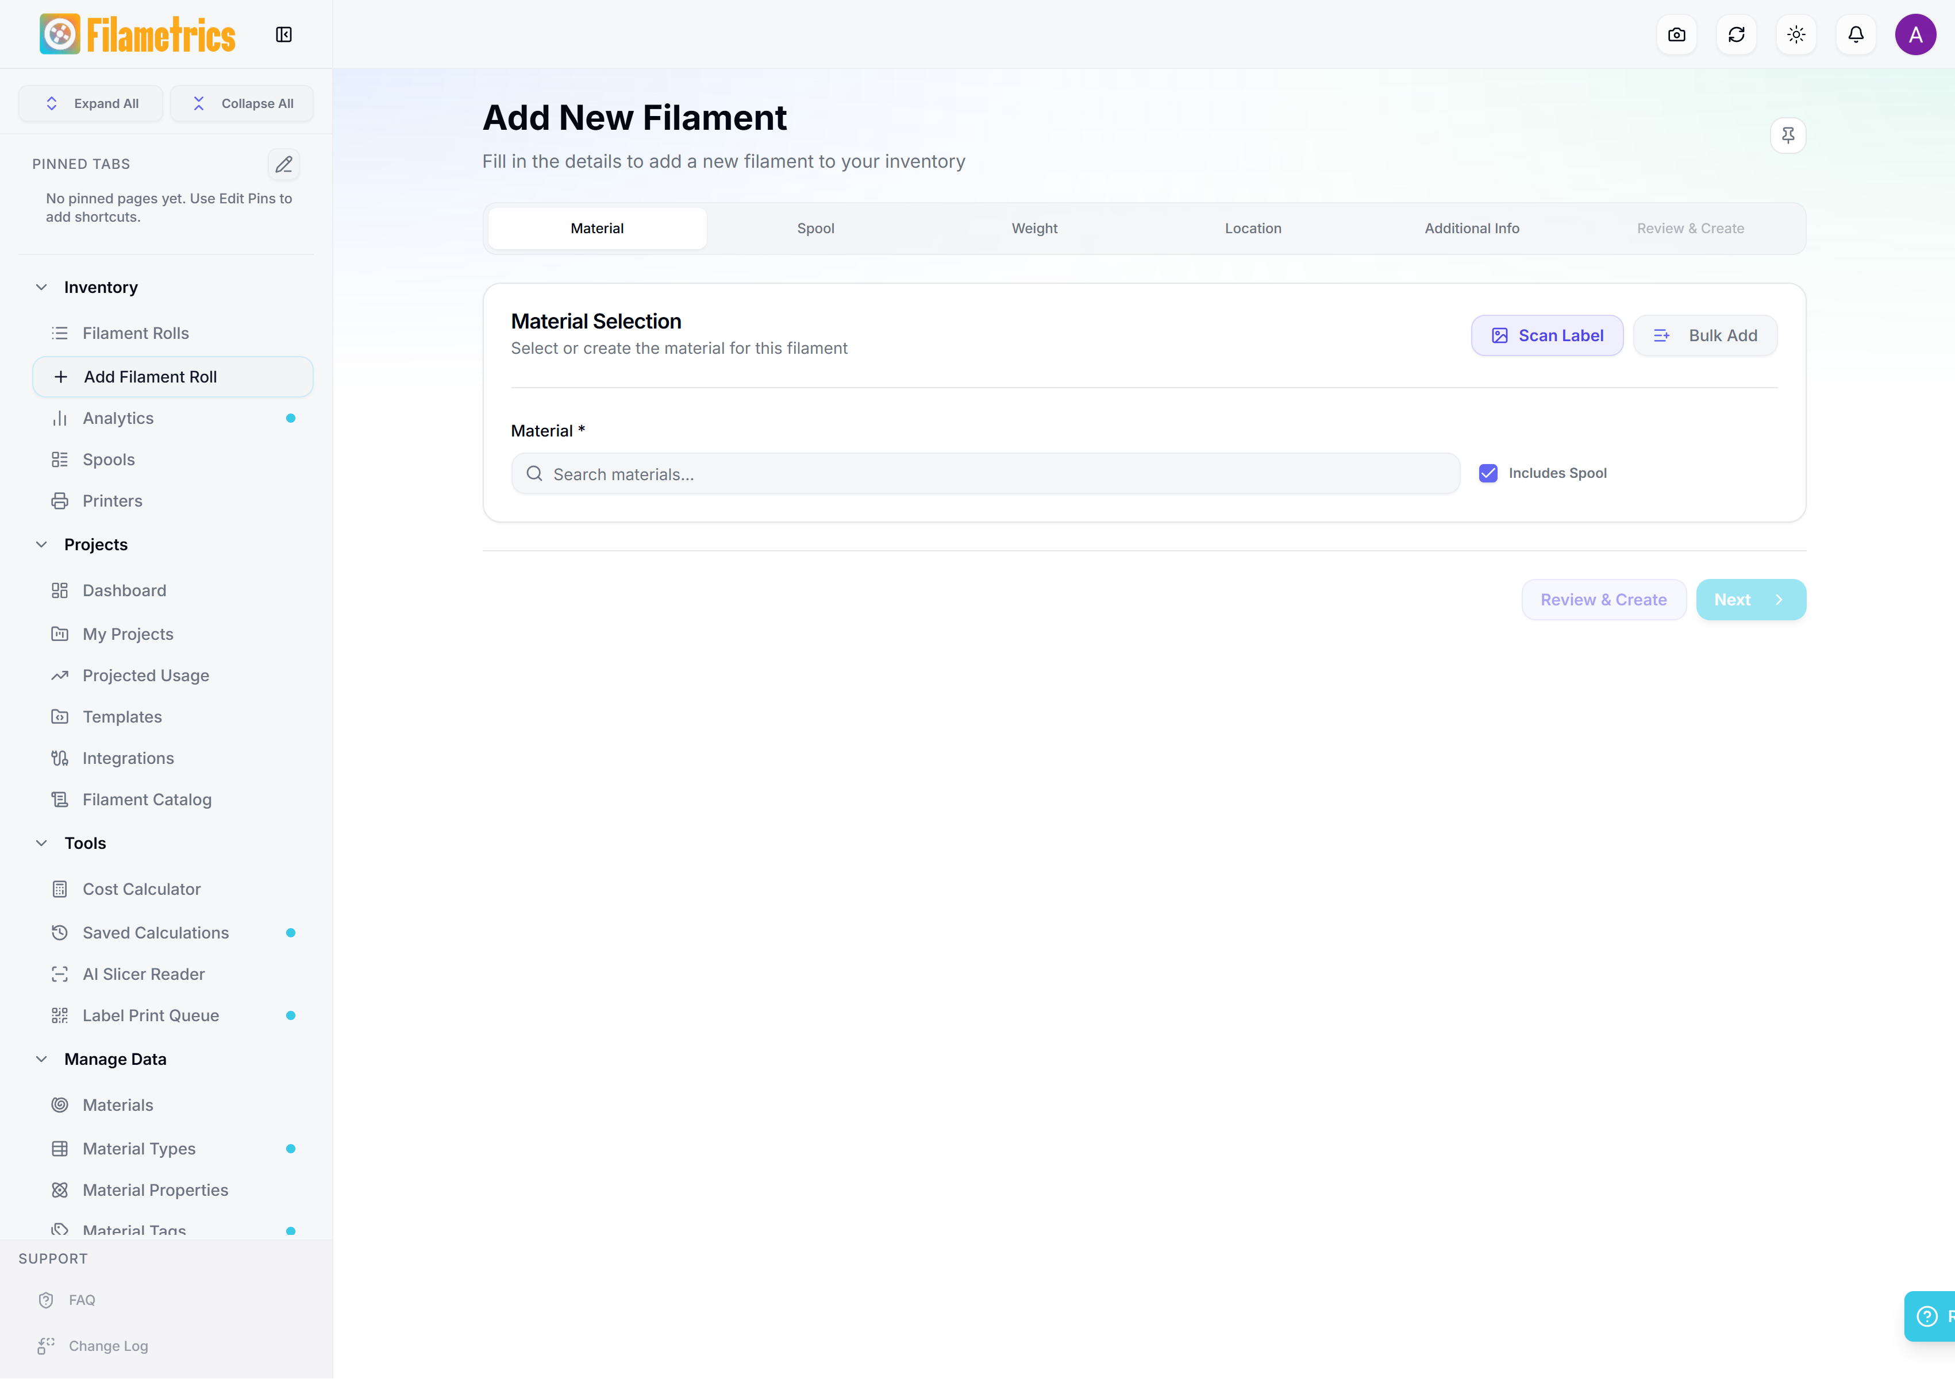Focus the Search materials field

[985, 473]
